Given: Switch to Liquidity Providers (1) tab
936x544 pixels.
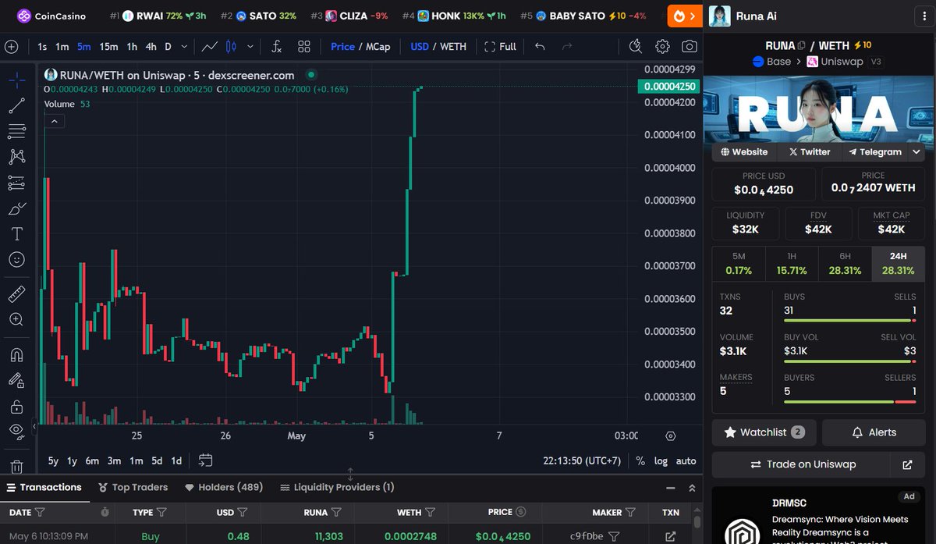Looking at the screenshot, I should point(337,487).
